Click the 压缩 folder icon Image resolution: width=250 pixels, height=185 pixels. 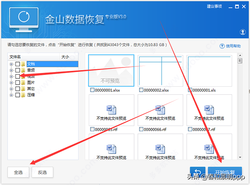click(x=23, y=95)
